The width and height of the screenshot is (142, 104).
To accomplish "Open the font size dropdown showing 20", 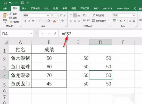I will tap(57, 15).
